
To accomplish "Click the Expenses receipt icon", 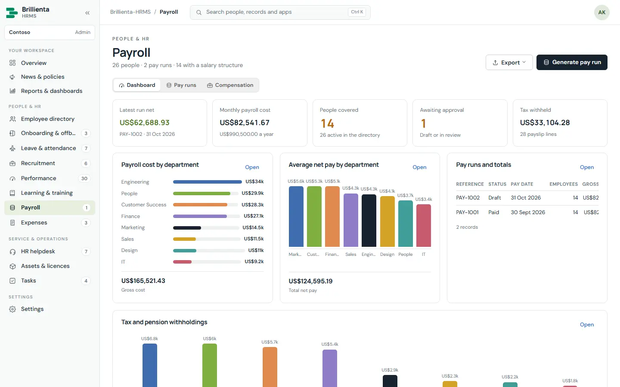I will pos(12,223).
